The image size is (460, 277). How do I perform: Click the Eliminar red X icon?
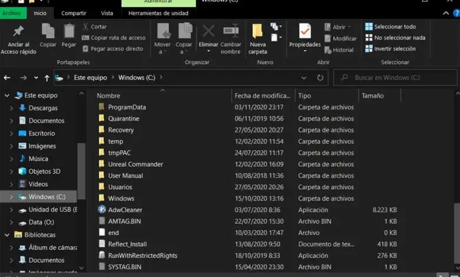(x=209, y=31)
